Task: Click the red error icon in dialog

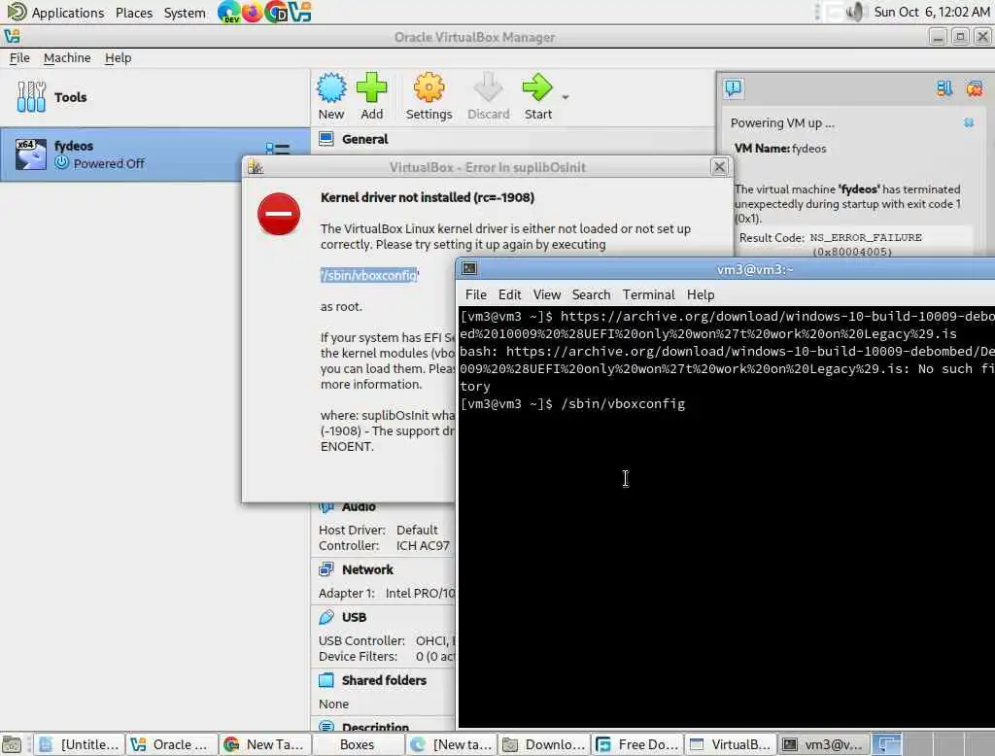Action: (279, 213)
